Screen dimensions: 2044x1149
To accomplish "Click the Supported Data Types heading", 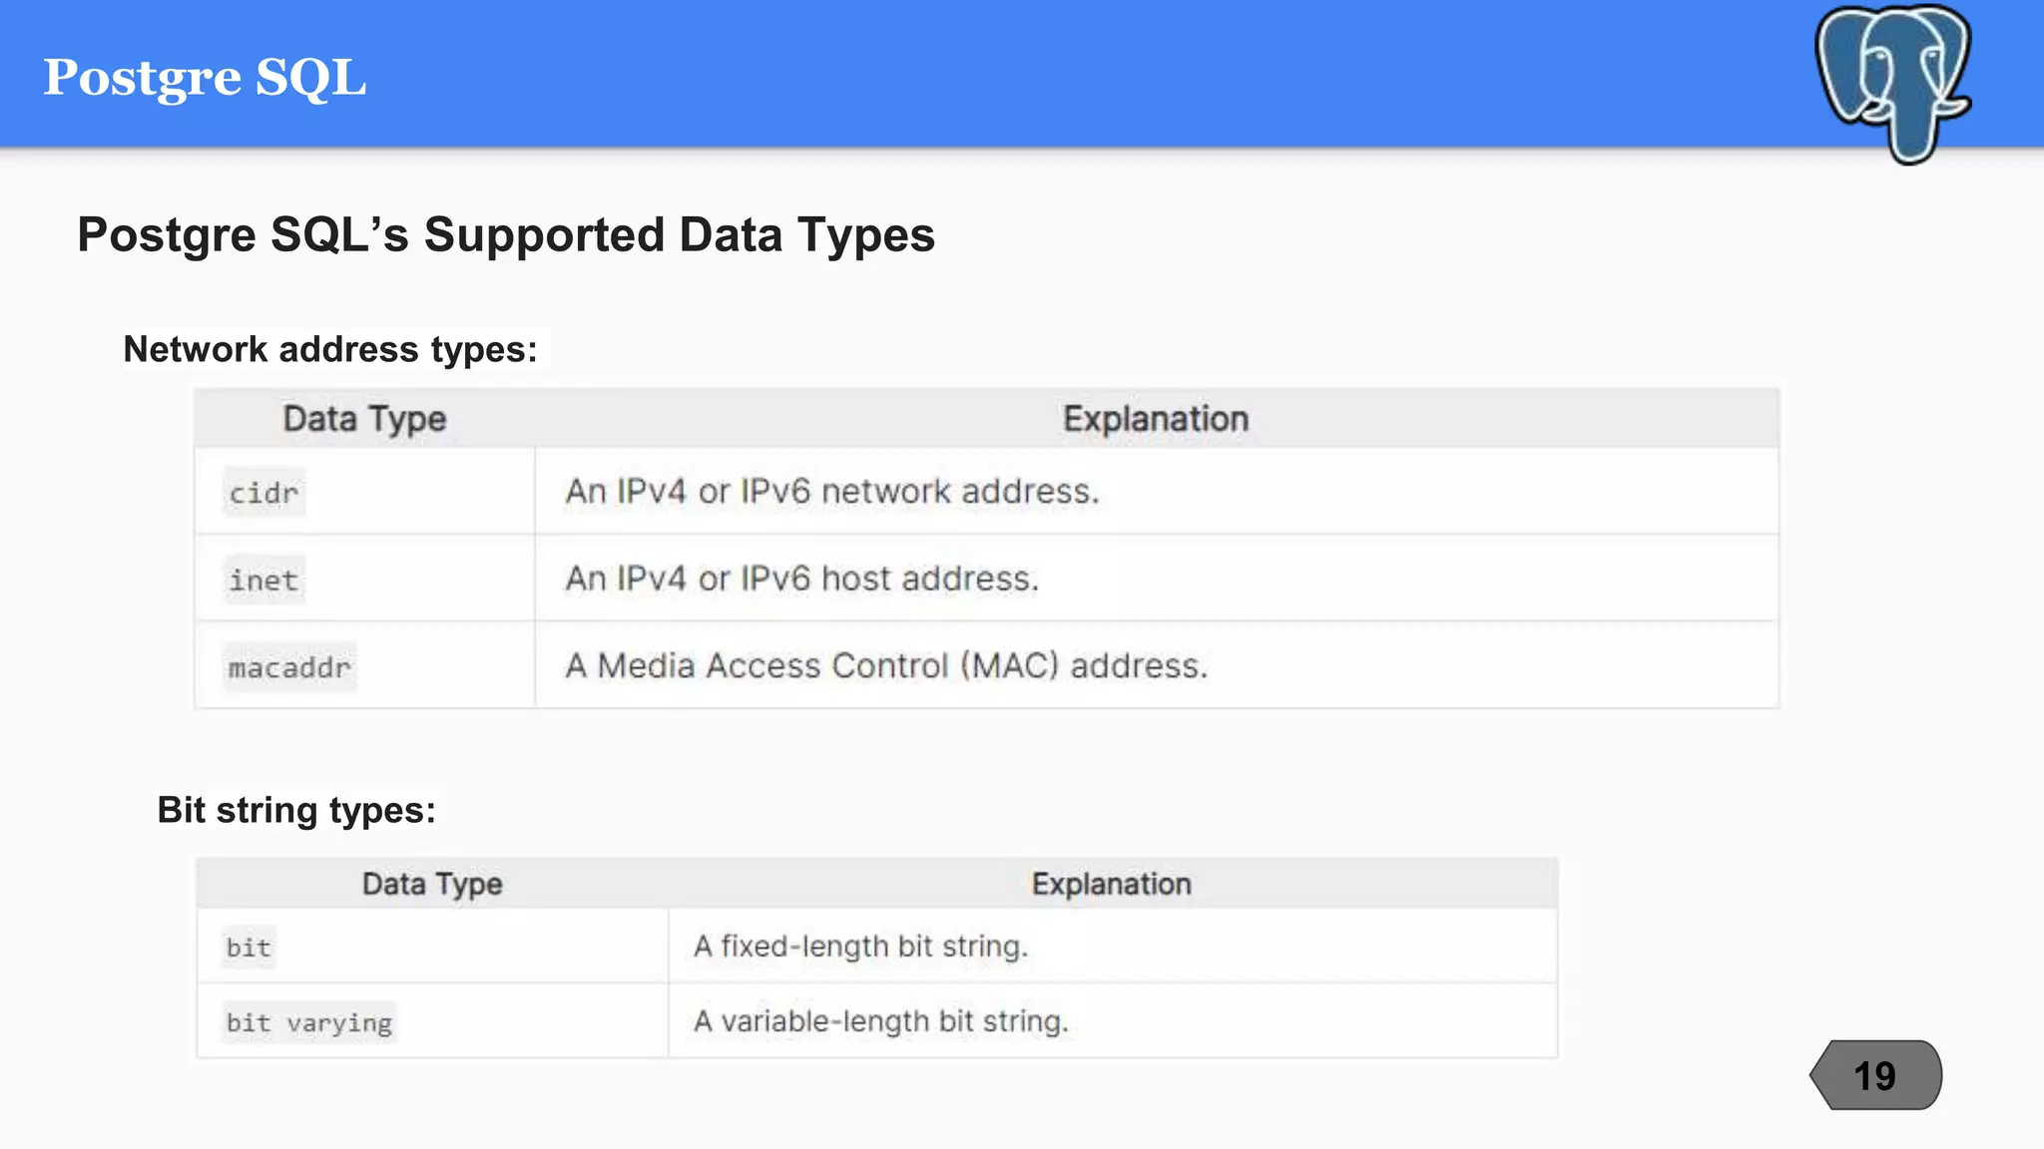I will 506,235.
